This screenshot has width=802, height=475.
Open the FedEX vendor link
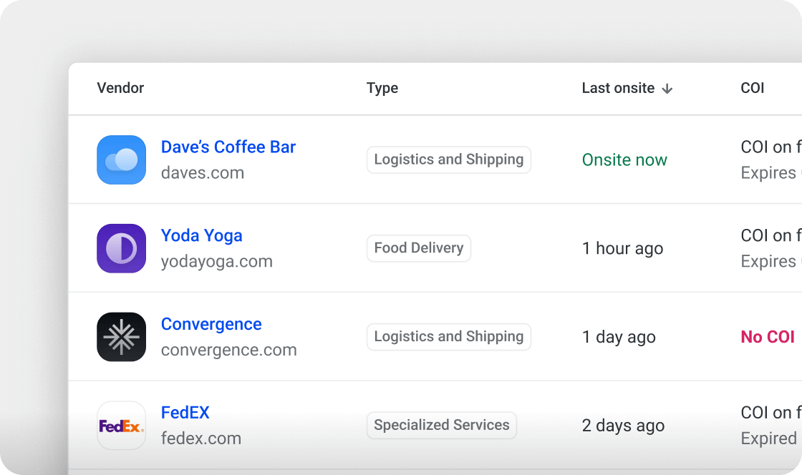click(185, 413)
